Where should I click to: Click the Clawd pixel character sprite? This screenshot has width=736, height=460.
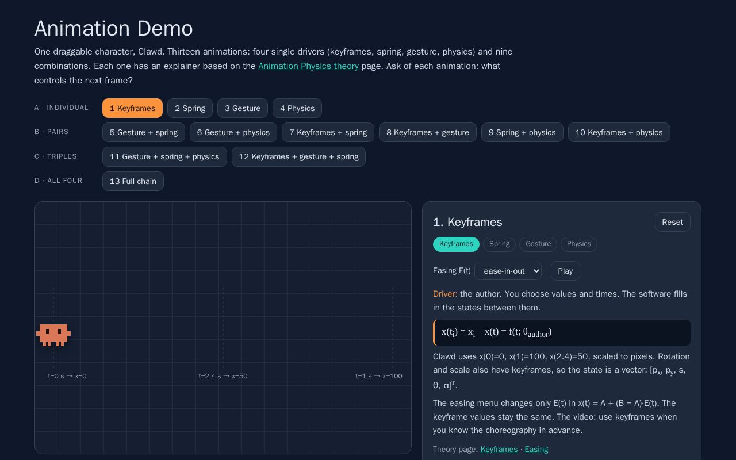coord(53,335)
